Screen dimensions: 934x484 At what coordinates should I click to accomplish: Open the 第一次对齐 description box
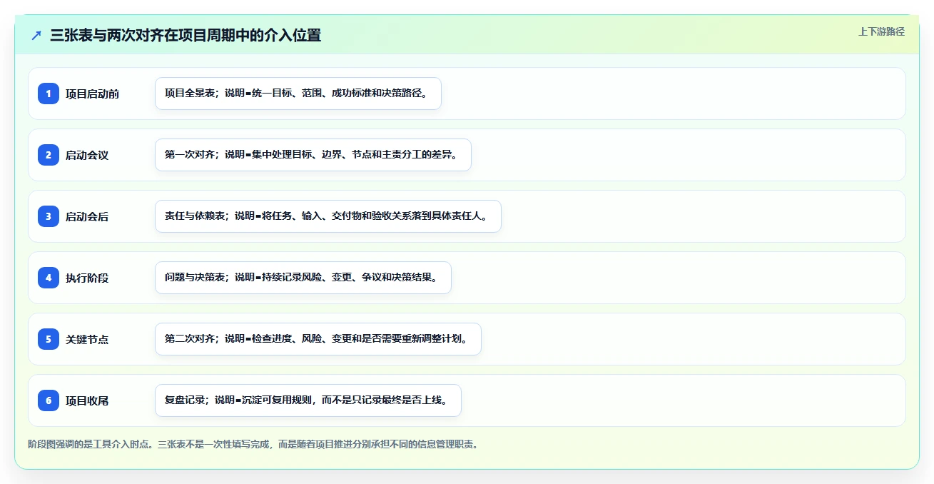point(313,155)
